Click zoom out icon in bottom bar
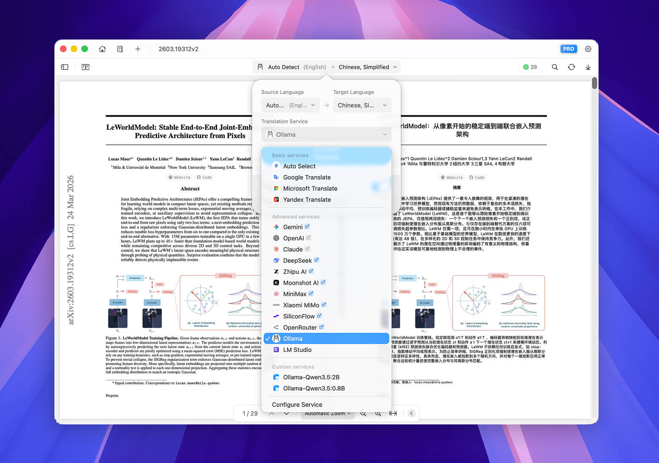The height and width of the screenshot is (463, 659). [x=363, y=413]
